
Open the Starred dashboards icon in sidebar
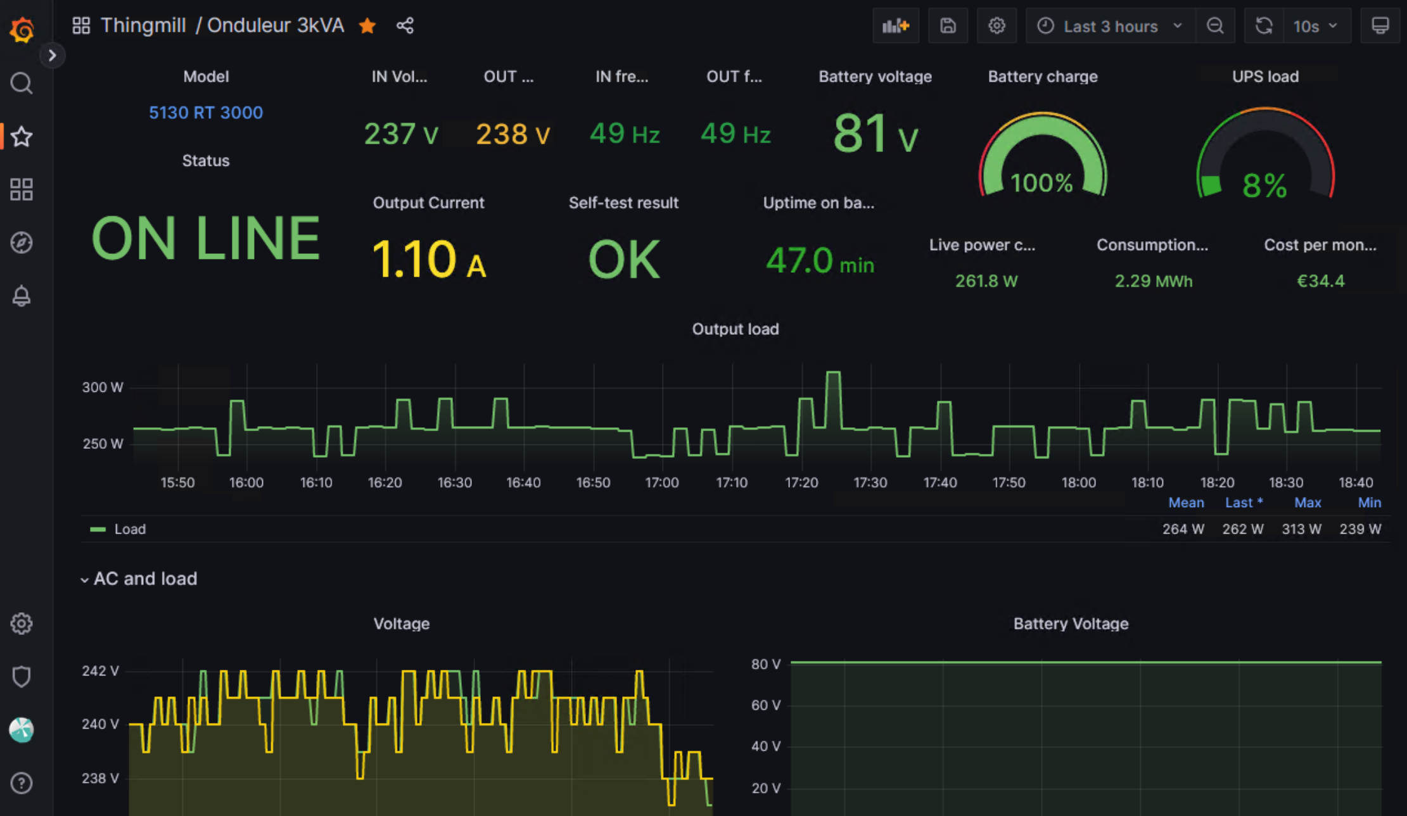(x=22, y=136)
